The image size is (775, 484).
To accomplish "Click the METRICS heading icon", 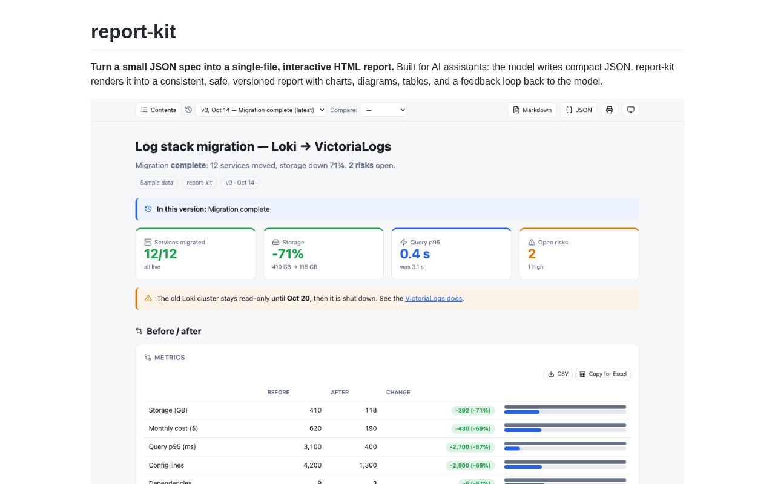I will (148, 358).
